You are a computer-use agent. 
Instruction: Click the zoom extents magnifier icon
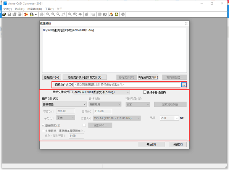pyautogui.click(x=70, y=14)
